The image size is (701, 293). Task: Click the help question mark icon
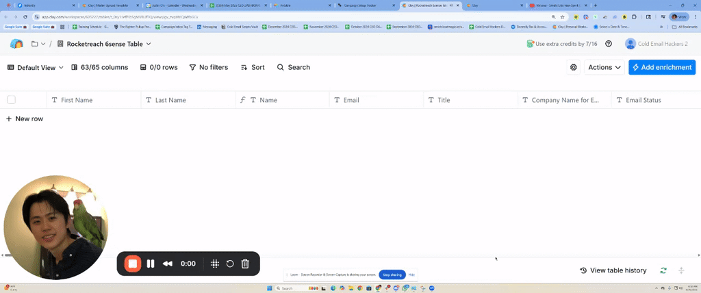609,44
